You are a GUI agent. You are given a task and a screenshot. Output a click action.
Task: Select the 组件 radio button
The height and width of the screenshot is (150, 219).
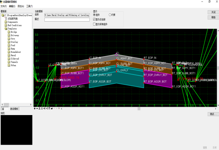(94, 15)
